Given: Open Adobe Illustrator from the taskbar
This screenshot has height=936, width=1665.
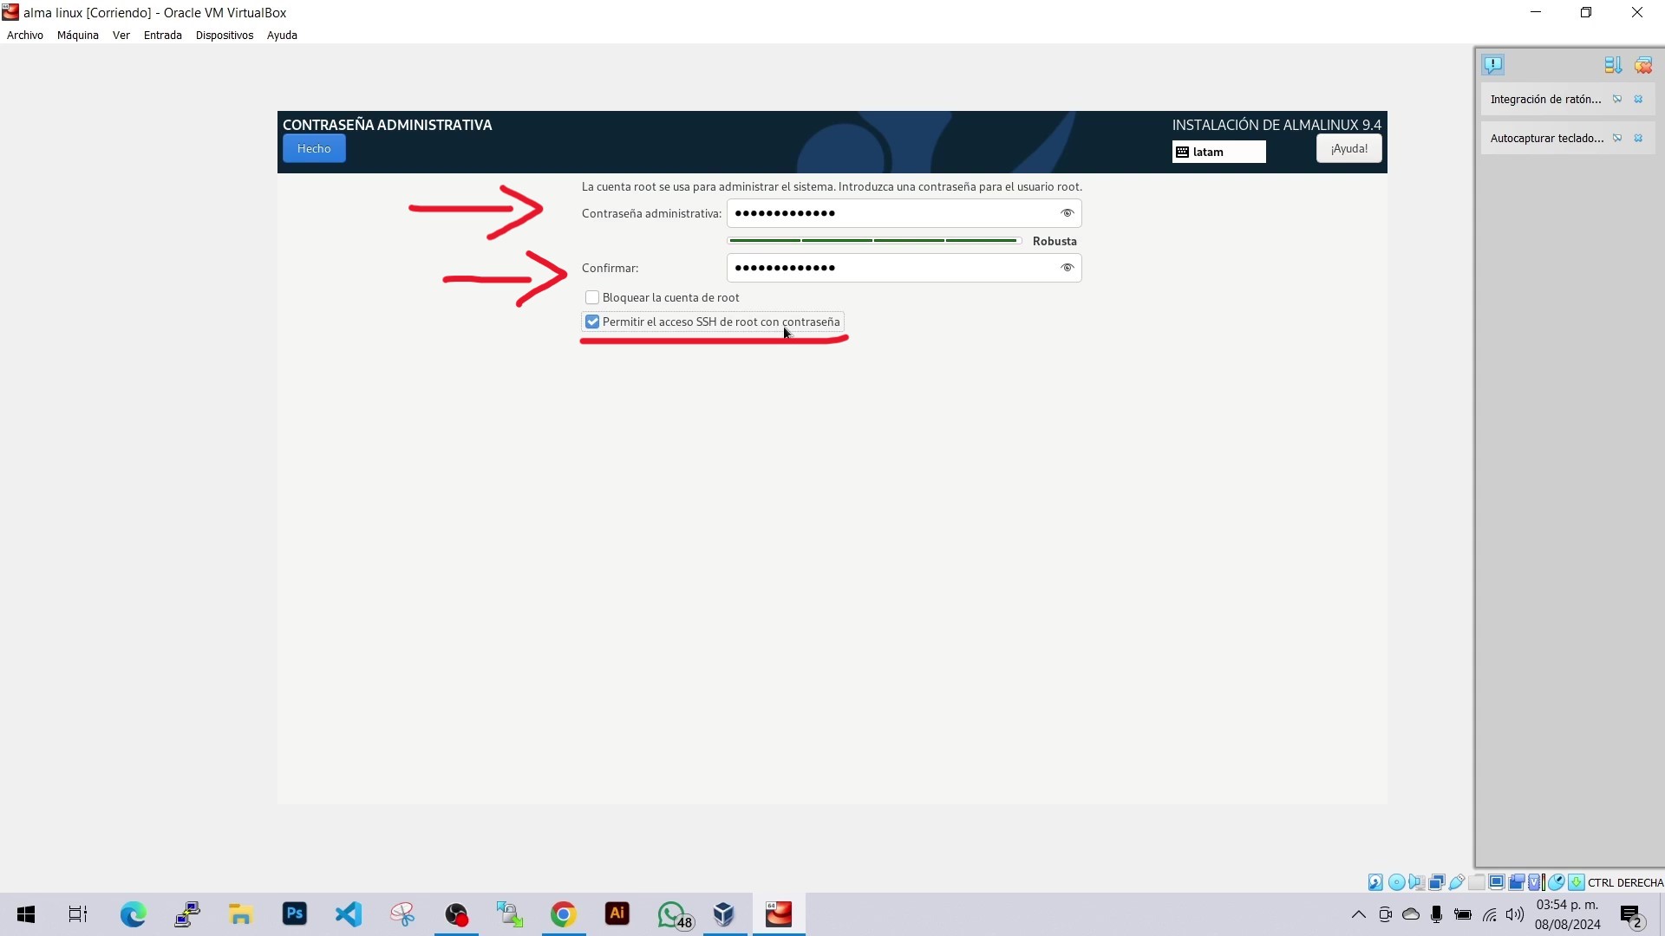Looking at the screenshot, I should [617, 914].
